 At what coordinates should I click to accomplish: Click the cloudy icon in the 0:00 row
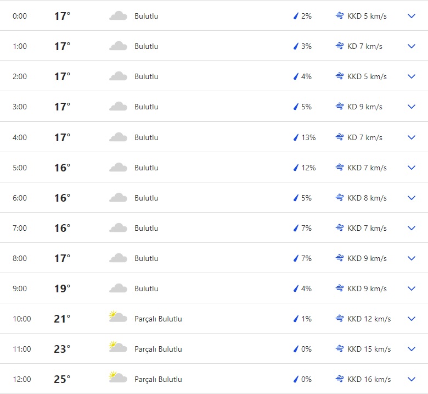pyautogui.click(x=118, y=16)
